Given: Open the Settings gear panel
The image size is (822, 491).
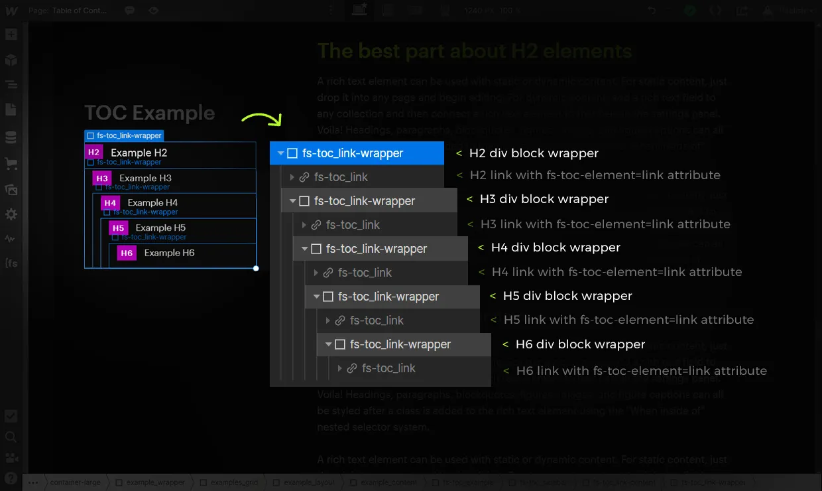Looking at the screenshot, I should 11,214.
